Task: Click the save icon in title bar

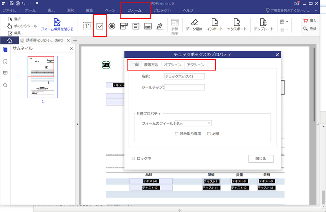Action: pos(11,3)
